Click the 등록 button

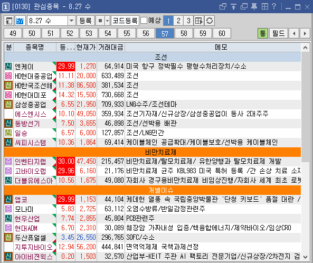pos(86,21)
